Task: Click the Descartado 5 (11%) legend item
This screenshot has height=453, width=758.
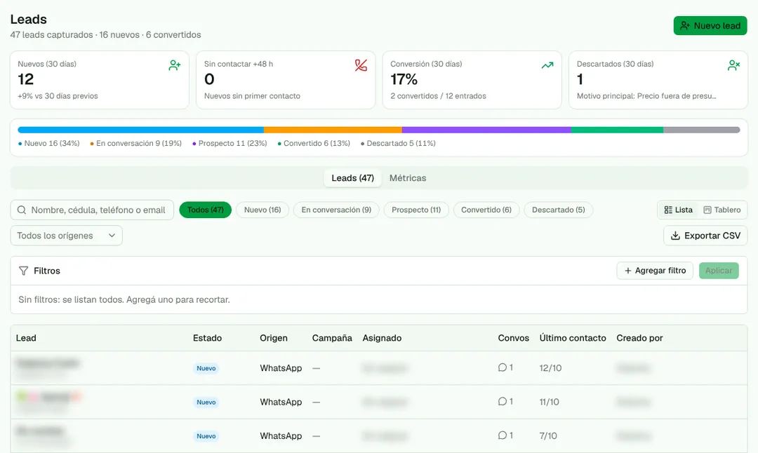Action: pos(399,144)
